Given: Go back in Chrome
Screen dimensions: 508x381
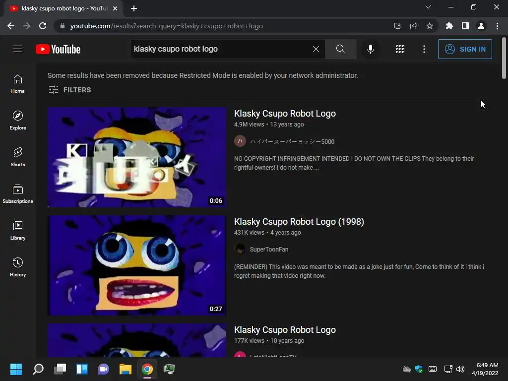Looking at the screenshot, I should tap(11, 26).
